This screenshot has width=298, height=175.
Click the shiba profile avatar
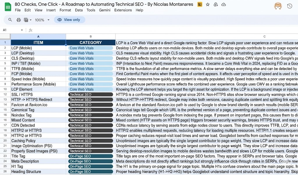coord(278,6)
